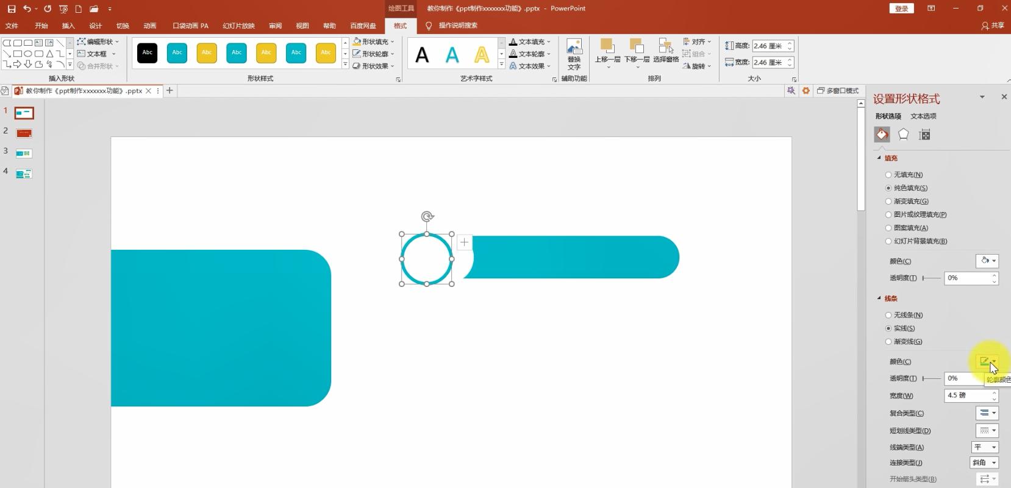The image size is (1011, 488).
Task: Apply the black A WordArt style
Action: tap(422, 55)
